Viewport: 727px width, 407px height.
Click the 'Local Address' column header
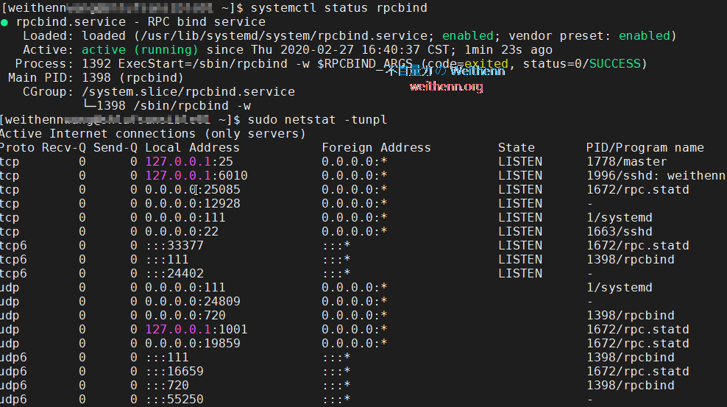(192, 147)
